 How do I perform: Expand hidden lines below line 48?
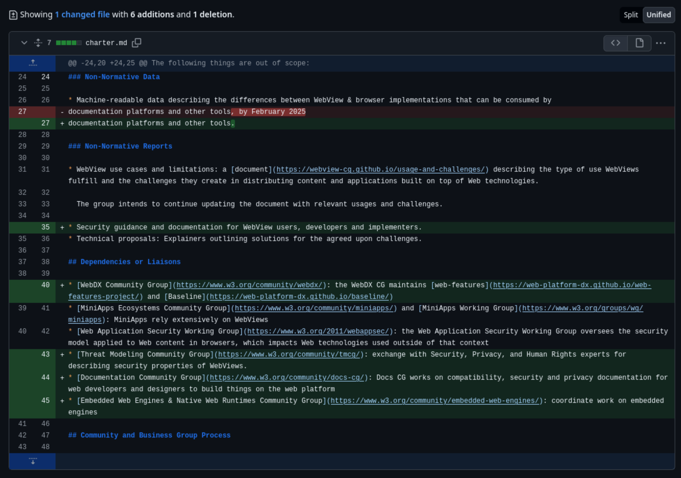coord(33,461)
